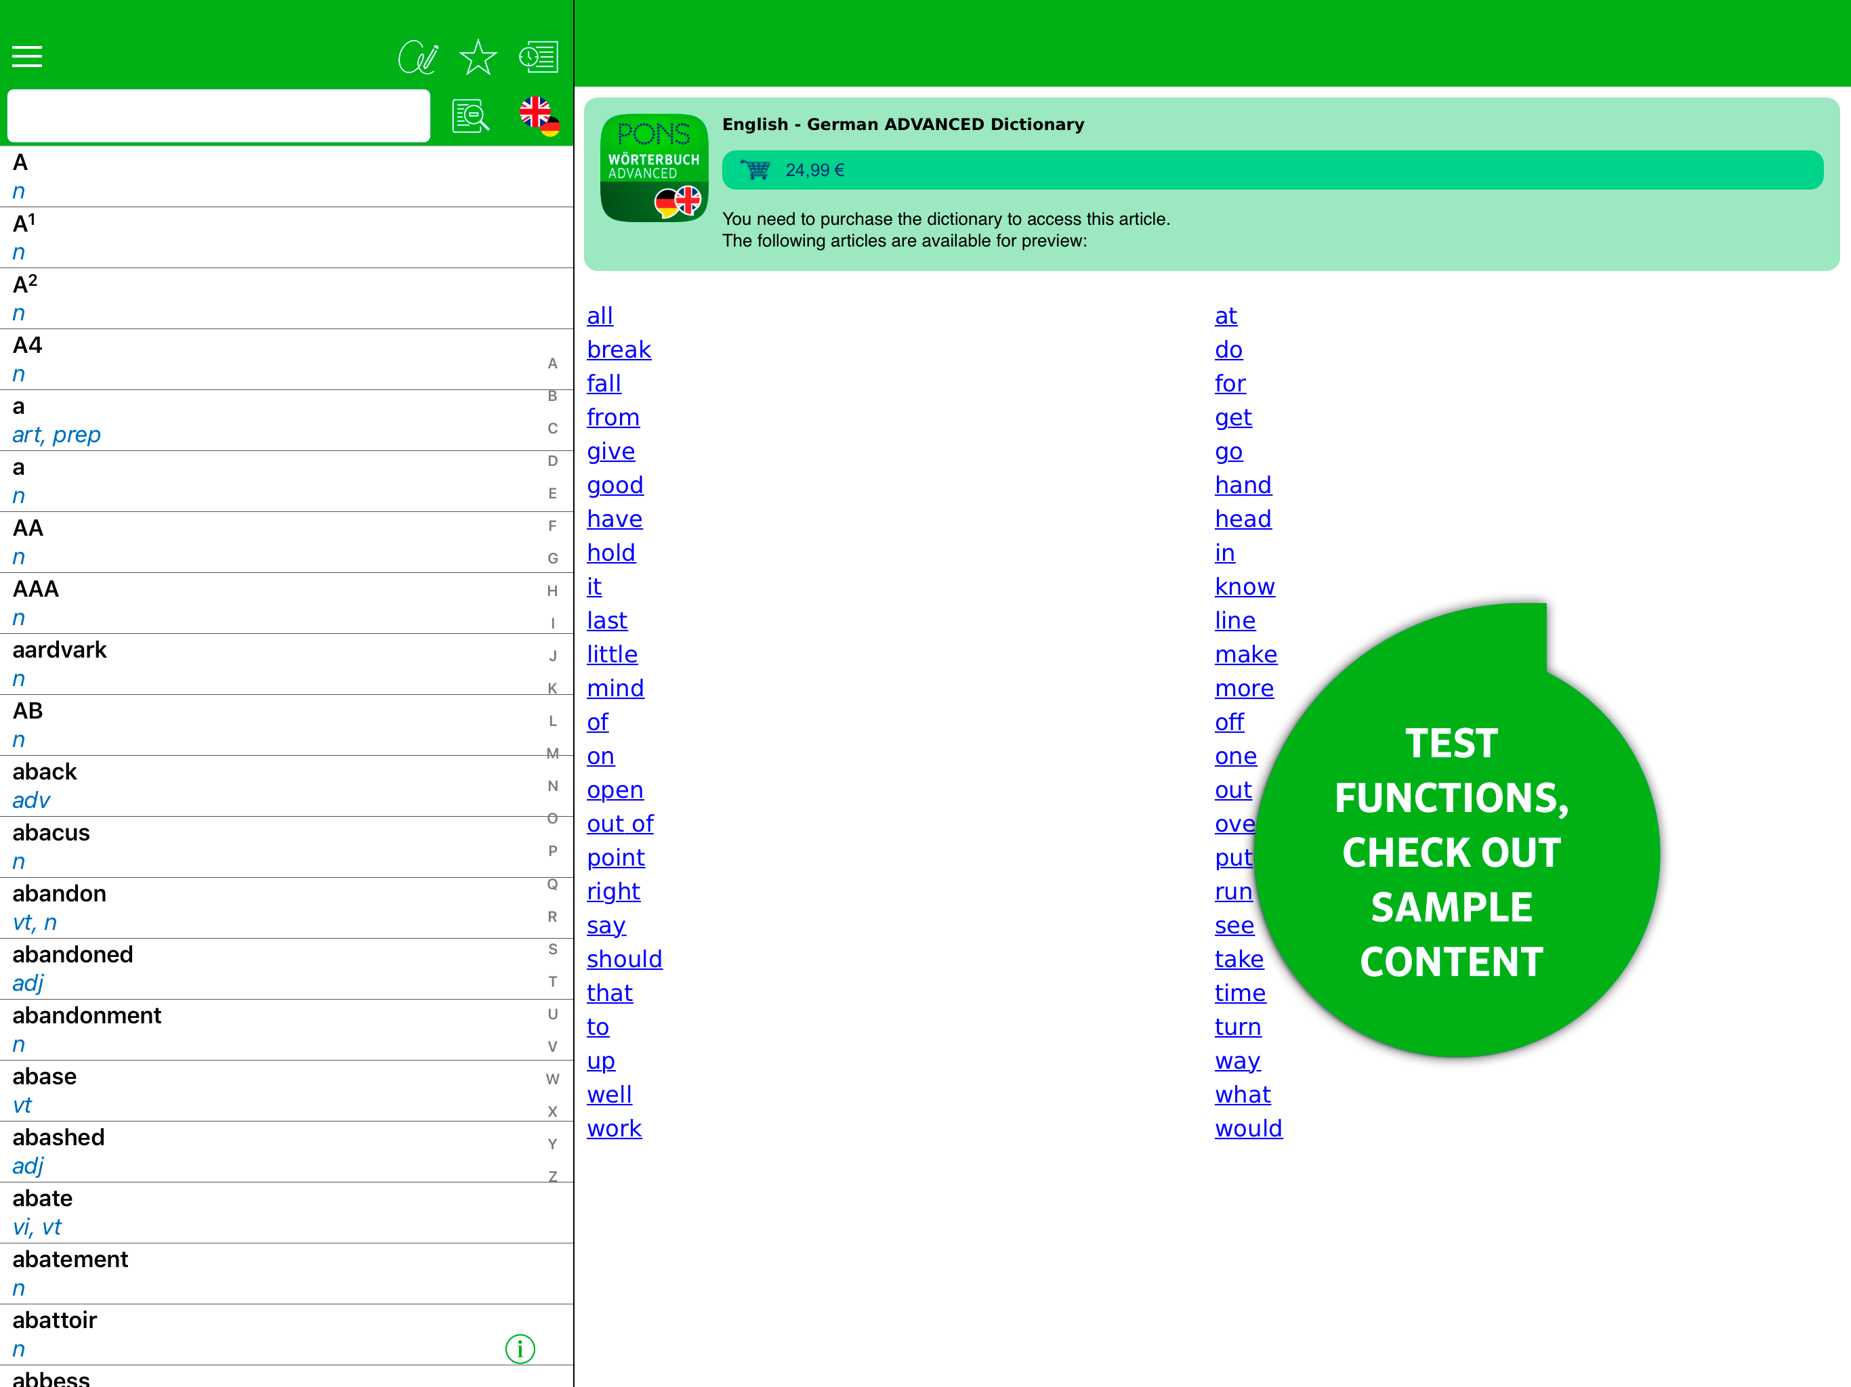Jump to letter M in the index
The width and height of the screenshot is (1851, 1387).
coord(552,754)
